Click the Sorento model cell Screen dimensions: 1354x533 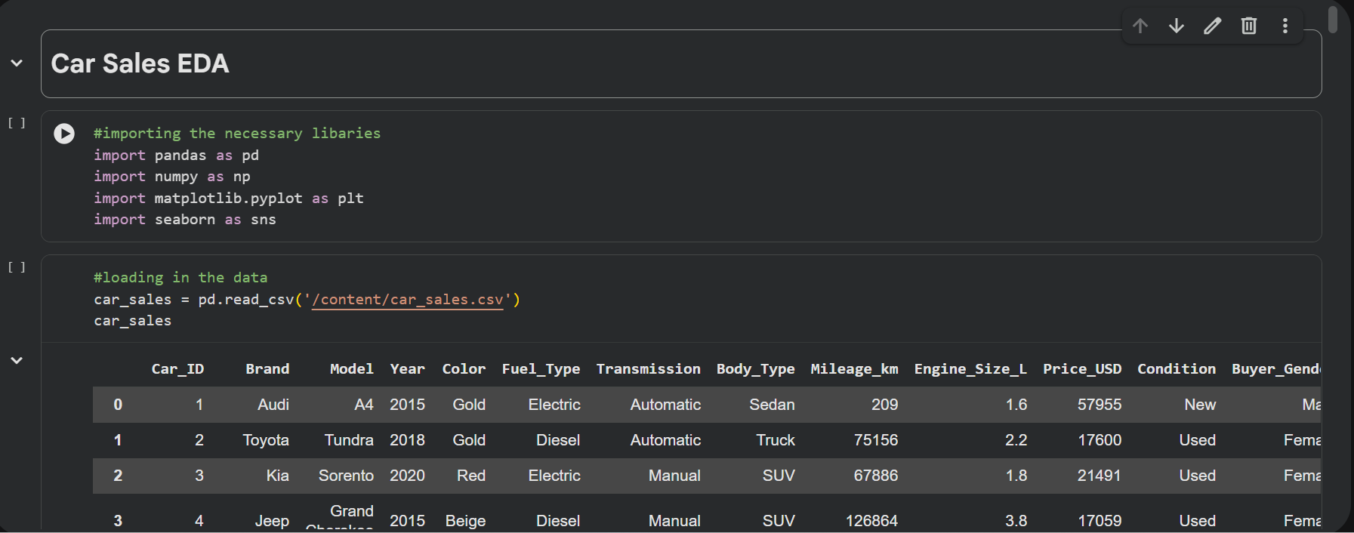tap(346, 476)
